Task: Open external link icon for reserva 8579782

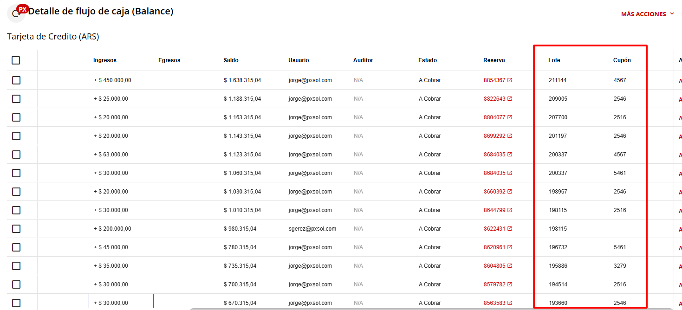Action: (x=510, y=284)
